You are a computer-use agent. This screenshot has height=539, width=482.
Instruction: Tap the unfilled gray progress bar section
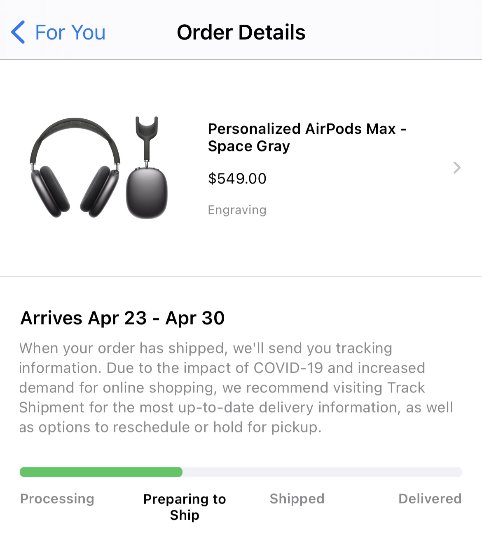coord(321,472)
